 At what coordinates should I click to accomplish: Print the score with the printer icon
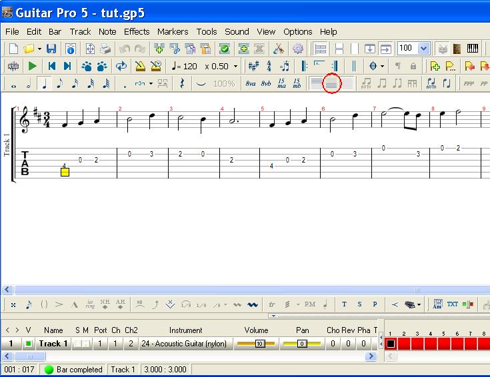[x=105, y=49]
